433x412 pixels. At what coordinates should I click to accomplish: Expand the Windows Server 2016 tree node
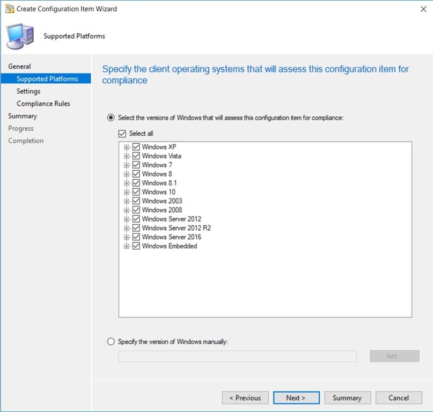pos(127,237)
